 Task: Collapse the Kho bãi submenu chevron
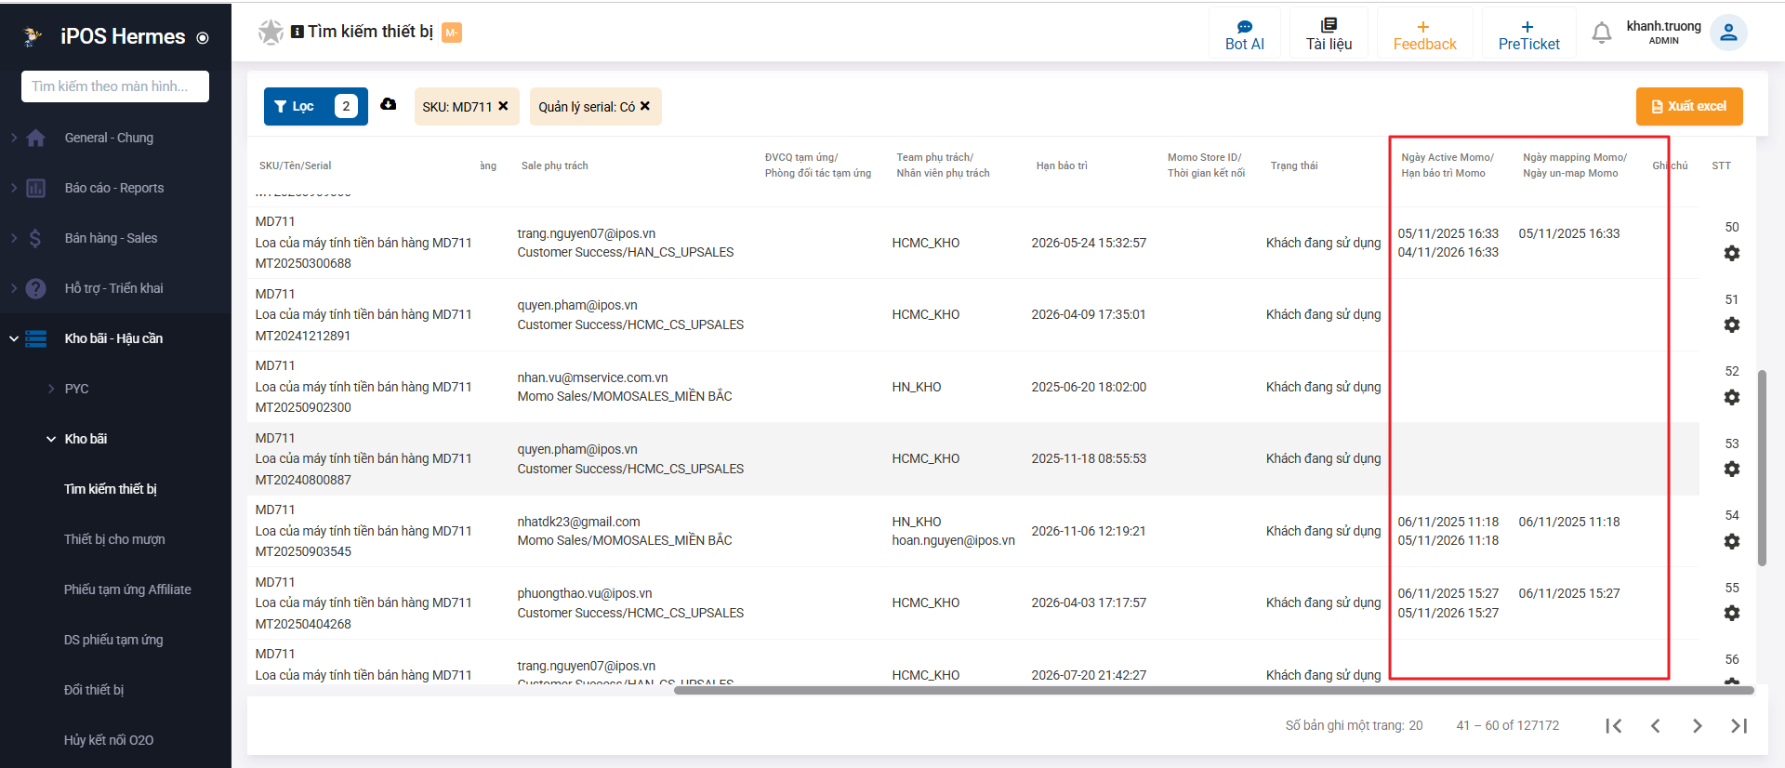click(51, 439)
